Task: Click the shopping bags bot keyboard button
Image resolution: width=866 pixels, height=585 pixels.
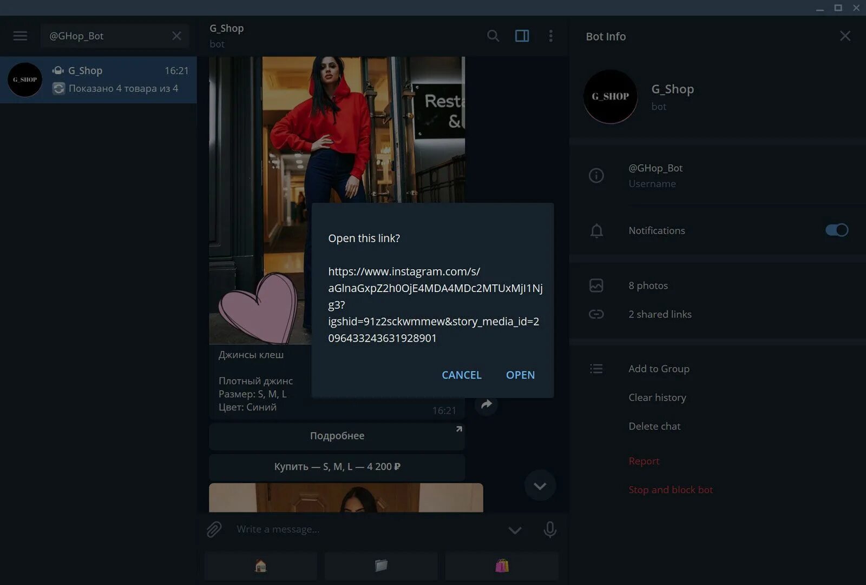Action: pyautogui.click(x=502, y=566)
